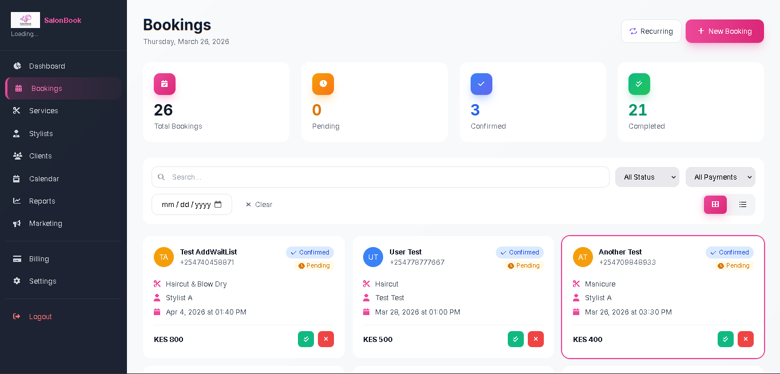
Task: Open the All Payments dropdown
Action: (721, 177)
